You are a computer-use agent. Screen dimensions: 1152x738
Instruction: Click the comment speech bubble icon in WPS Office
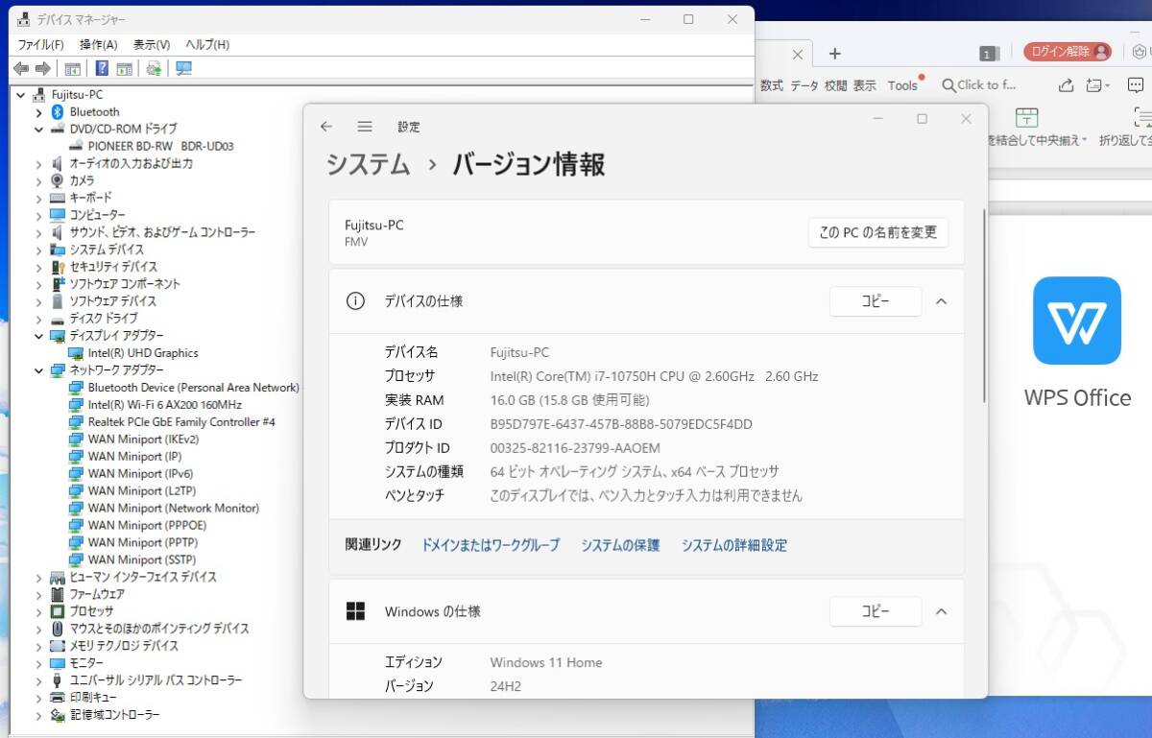(x=1135, y=85)
